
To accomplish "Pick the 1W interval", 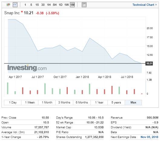I will [x=67, y=5].
